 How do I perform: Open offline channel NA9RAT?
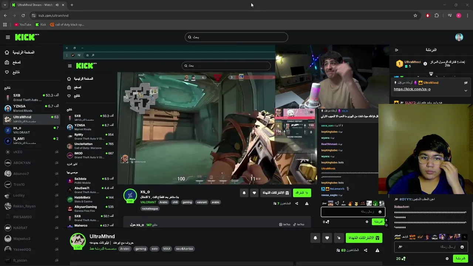tap(31, 228)
